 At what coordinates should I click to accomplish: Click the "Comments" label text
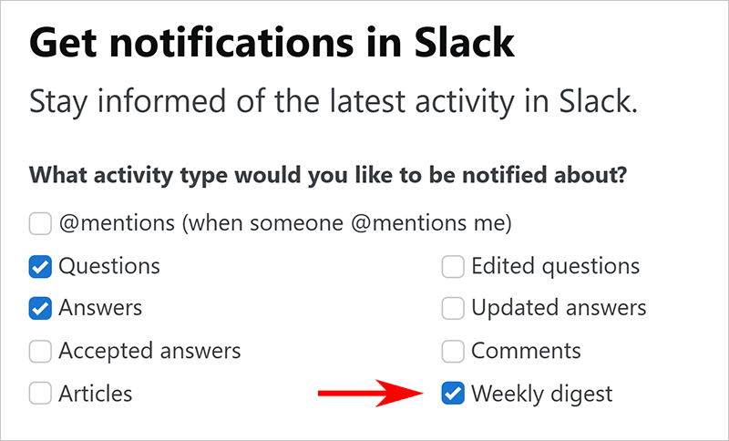[526, 351]
